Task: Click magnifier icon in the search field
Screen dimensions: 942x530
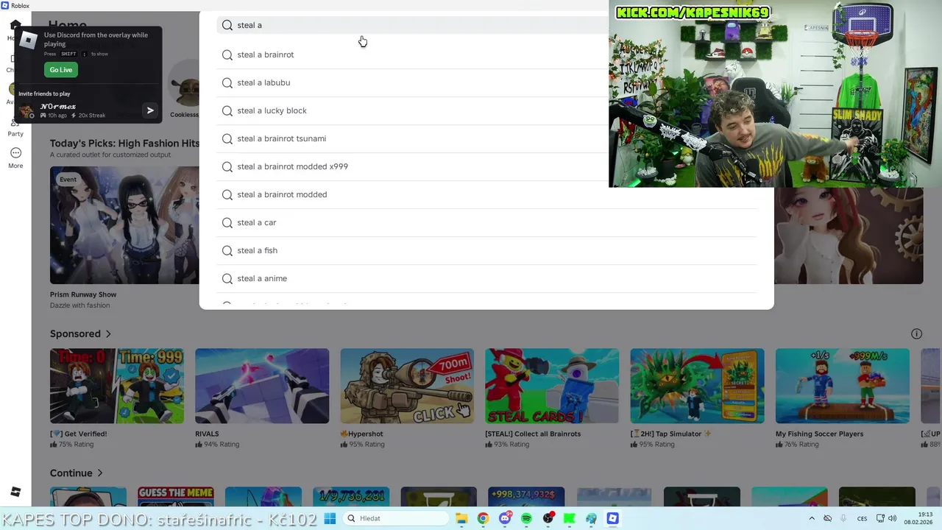Action: (227, 25)
